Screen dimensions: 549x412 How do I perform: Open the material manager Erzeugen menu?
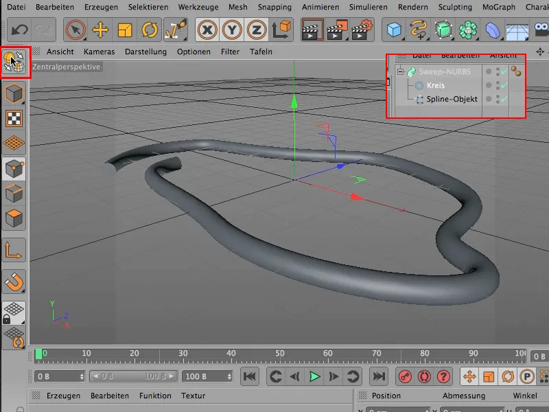(63, 396)
